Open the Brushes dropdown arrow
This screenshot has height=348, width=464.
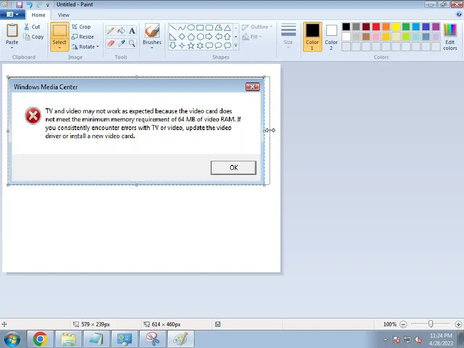pyautogui.click(x=152, y=48)
